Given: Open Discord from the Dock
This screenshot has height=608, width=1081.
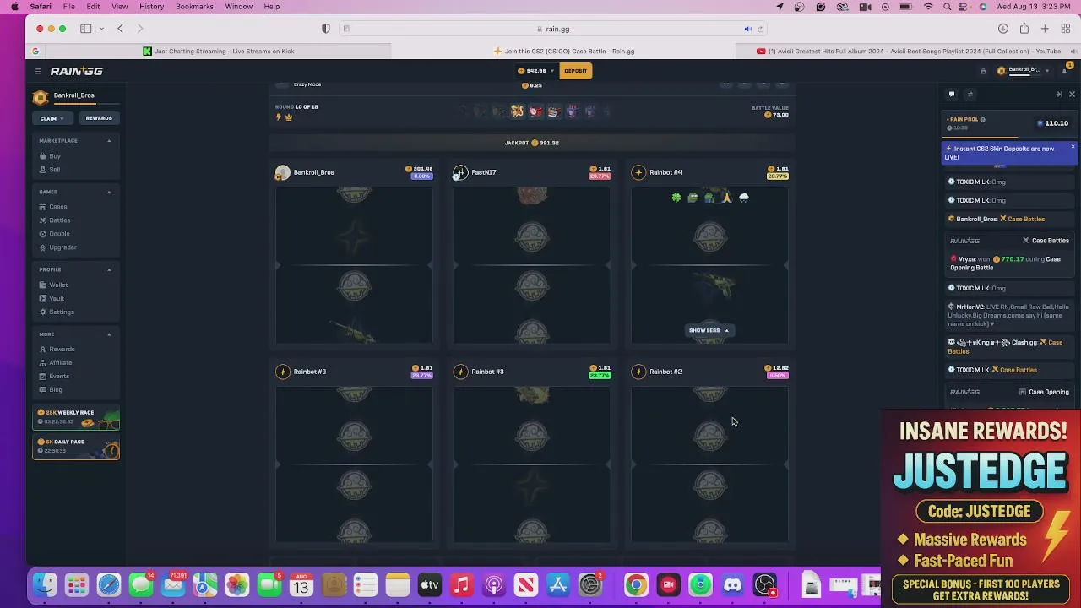Looking at the screenshot, I should (x=732, y=584).
